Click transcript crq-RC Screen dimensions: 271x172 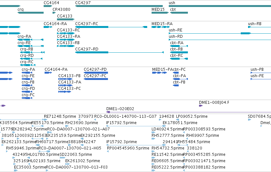[28, 65]
